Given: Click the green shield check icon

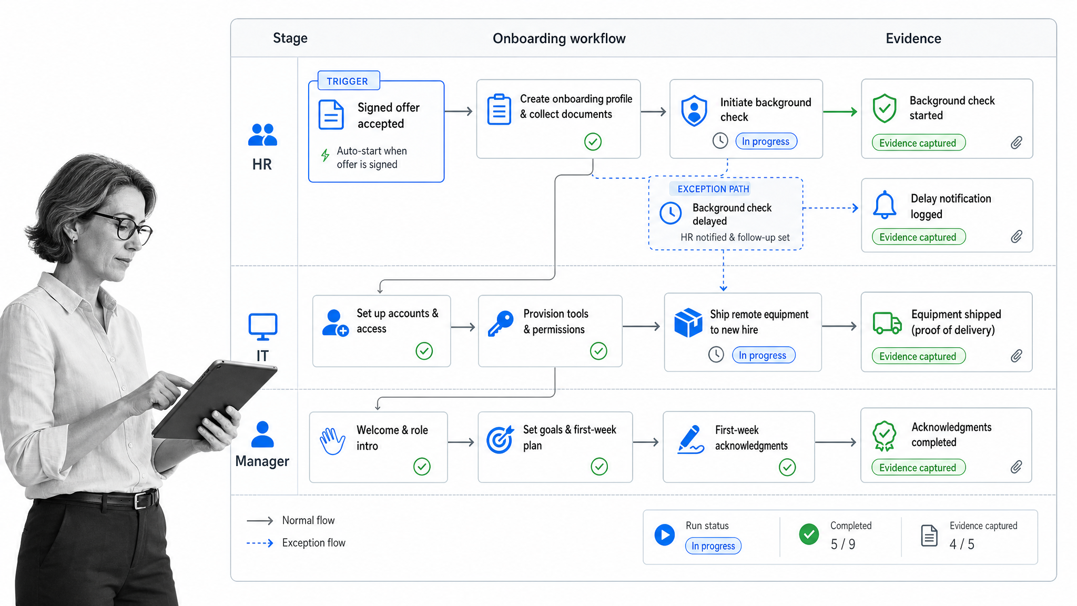Looking at the screenshot, I should pyautogui.click(x=885, y=109).
